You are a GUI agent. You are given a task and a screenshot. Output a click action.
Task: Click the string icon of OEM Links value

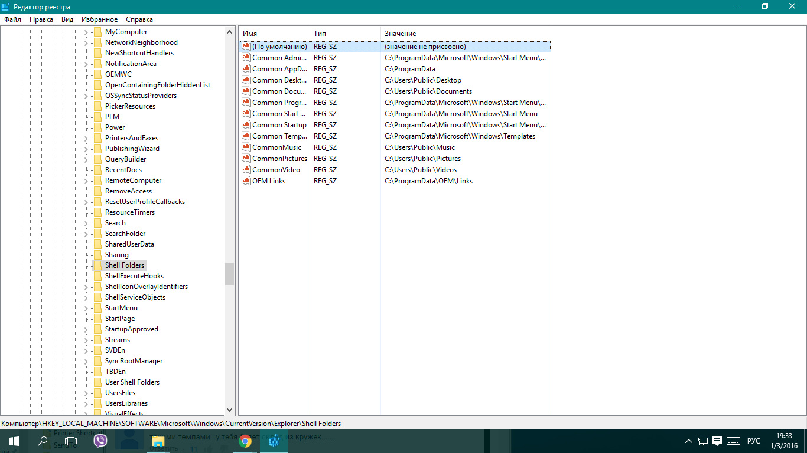pyautogui.click(x=246, y=180)
